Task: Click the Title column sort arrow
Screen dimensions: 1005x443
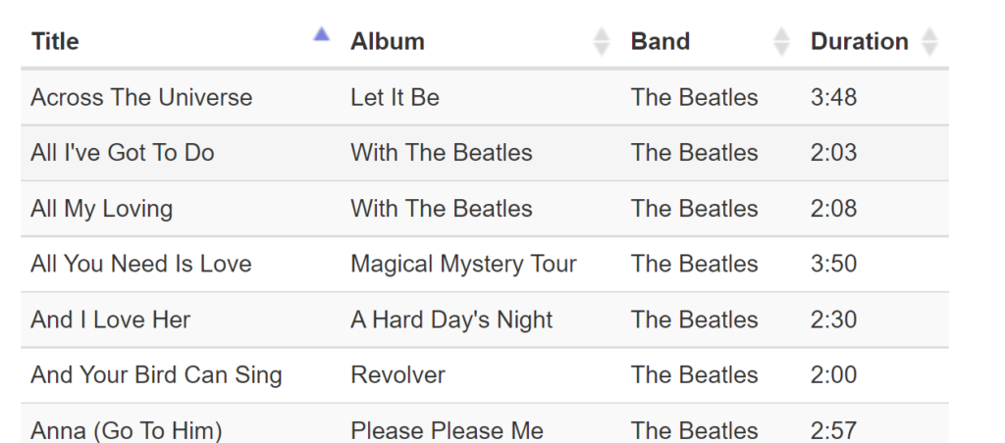Action: click(x=321, y=36)
